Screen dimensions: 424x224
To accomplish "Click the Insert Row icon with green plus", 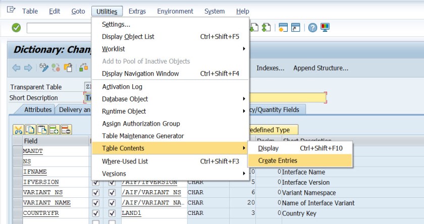I will pyautogui.click(x=54, y=130).
